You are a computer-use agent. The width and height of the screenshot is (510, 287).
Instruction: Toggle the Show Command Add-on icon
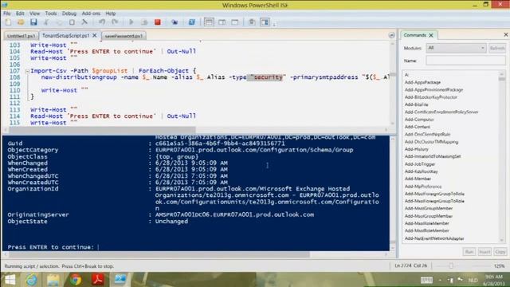265,22
